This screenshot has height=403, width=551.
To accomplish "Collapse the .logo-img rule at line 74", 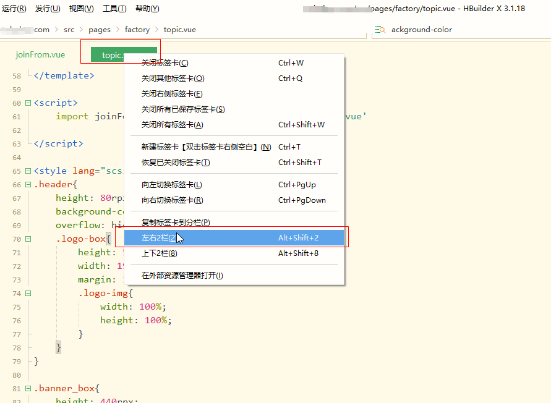I will pyautogui.click(x=28, y=294).
